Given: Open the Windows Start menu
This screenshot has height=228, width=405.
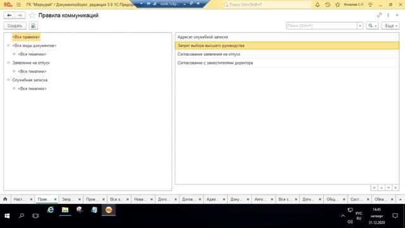Looking at the screenshot, I should tap(7, 216).
